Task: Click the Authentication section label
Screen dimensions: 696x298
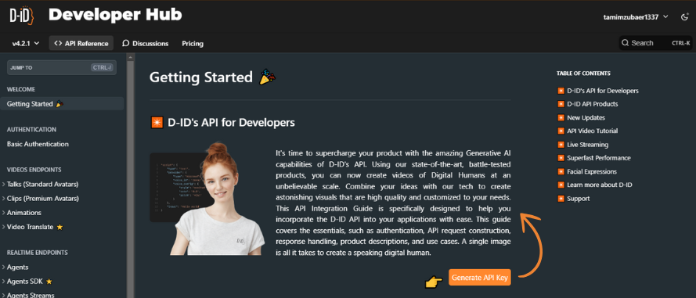Action: [x=31, y=130]
